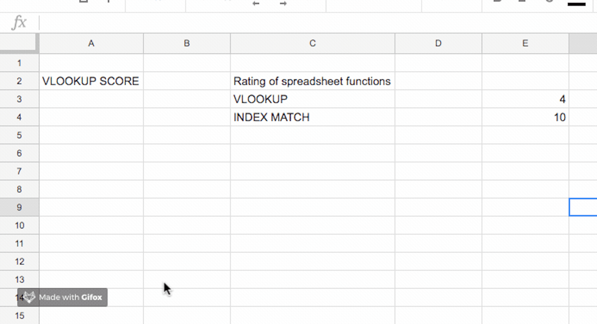
Task: Click the increase decimal places right arrow
Action: click(x=283, y=3)
